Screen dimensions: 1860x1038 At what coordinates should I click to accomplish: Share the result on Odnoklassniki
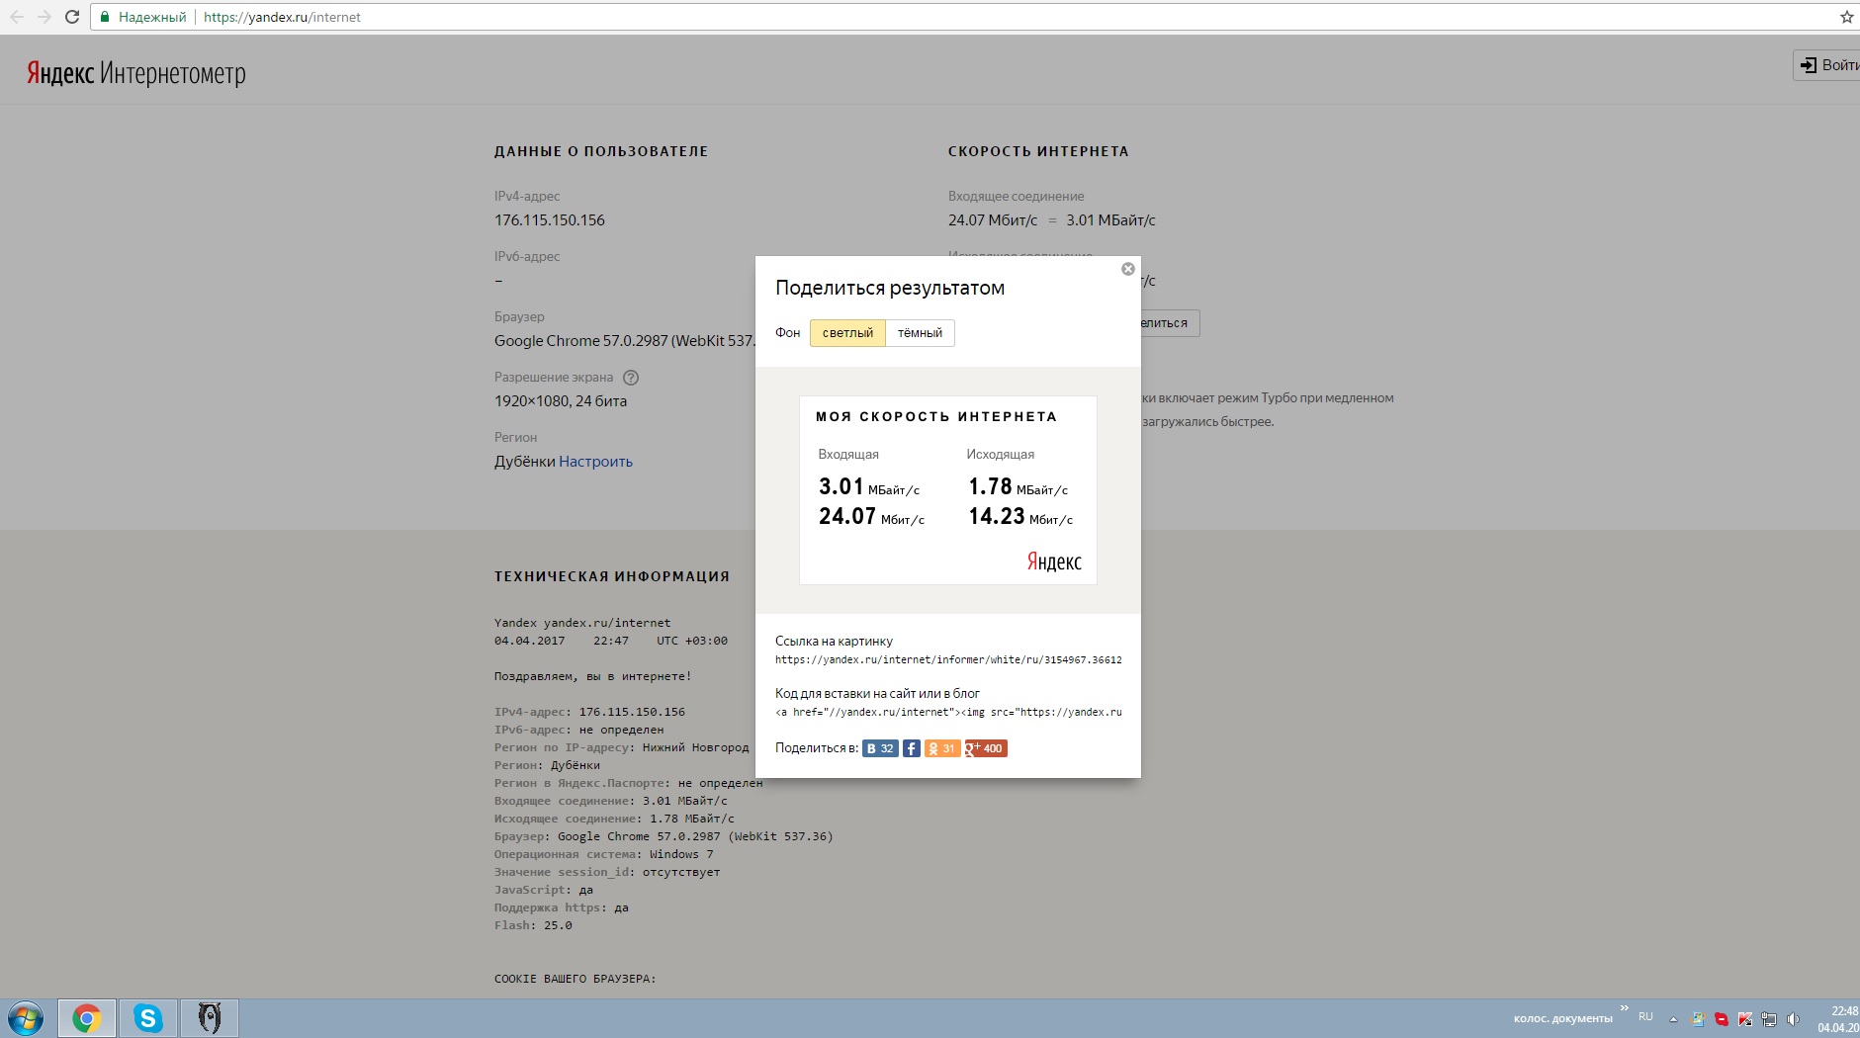click(x=942, y=748)
